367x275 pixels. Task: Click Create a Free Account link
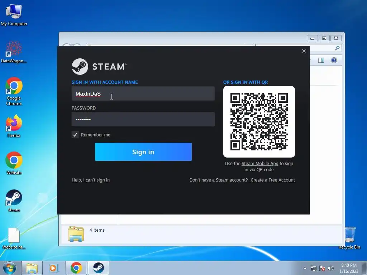pos(273,180)
